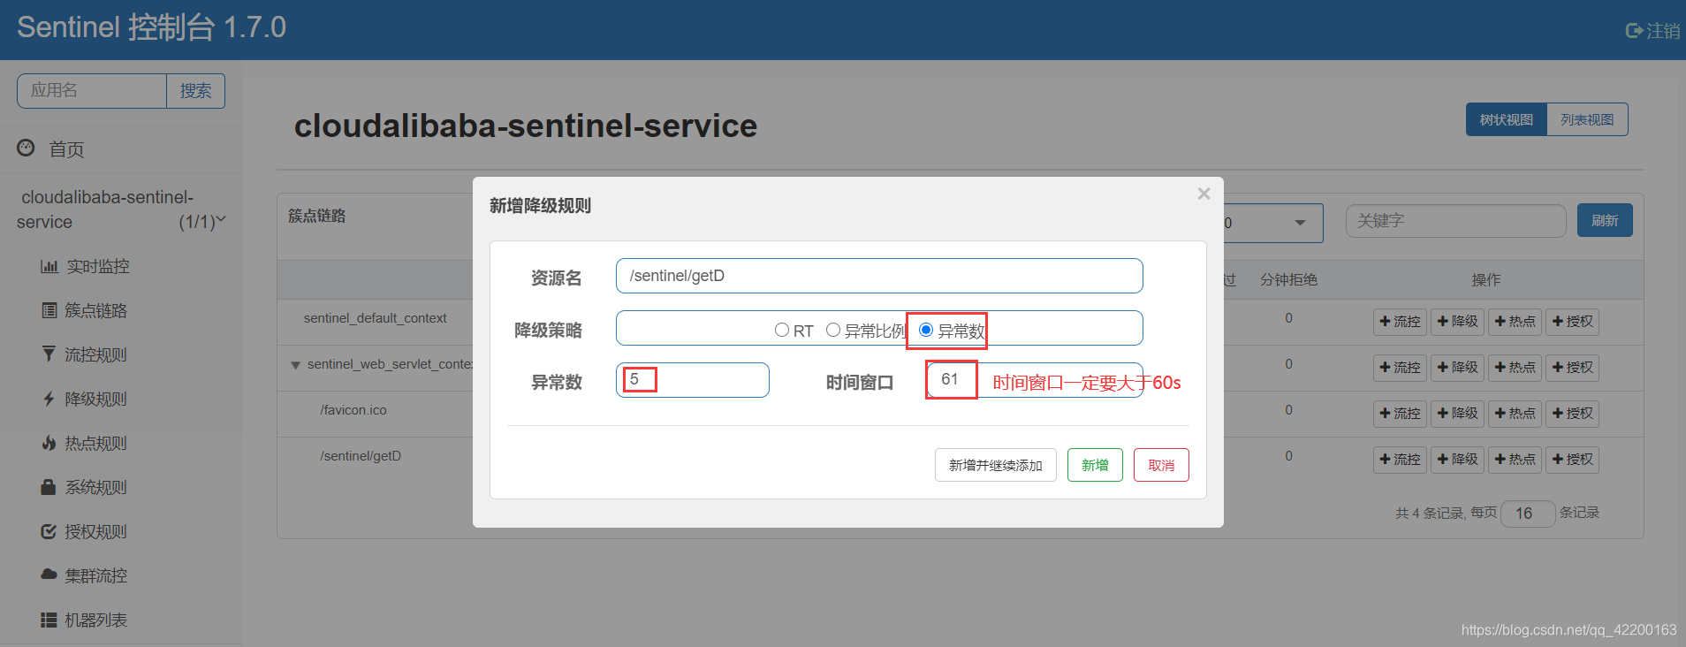Click 授权 for sentinel_default_context row
Viewport: 1686px width, 647px height.
tap(1572, 322)
